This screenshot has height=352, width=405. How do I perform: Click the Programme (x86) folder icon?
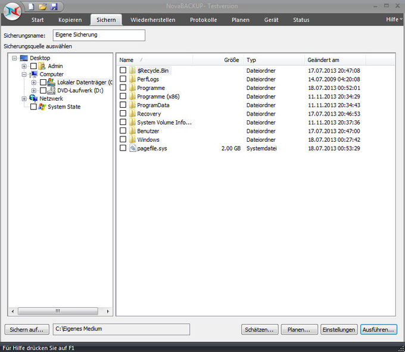(132, 96)
